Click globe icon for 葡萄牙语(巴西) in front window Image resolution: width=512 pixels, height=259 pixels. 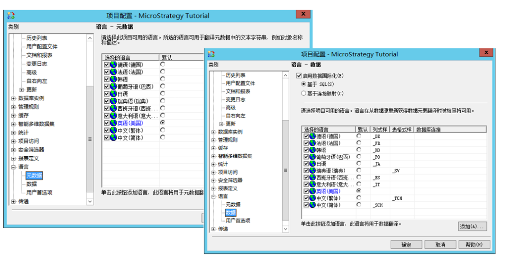(312, 157)
